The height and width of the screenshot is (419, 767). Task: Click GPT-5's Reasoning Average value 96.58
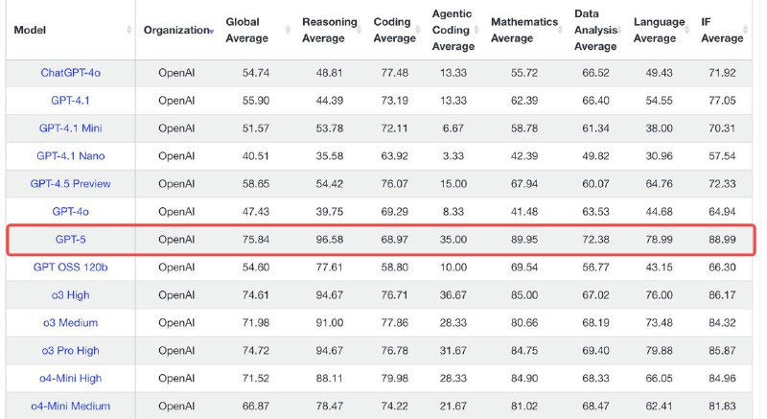pos(321,239)
